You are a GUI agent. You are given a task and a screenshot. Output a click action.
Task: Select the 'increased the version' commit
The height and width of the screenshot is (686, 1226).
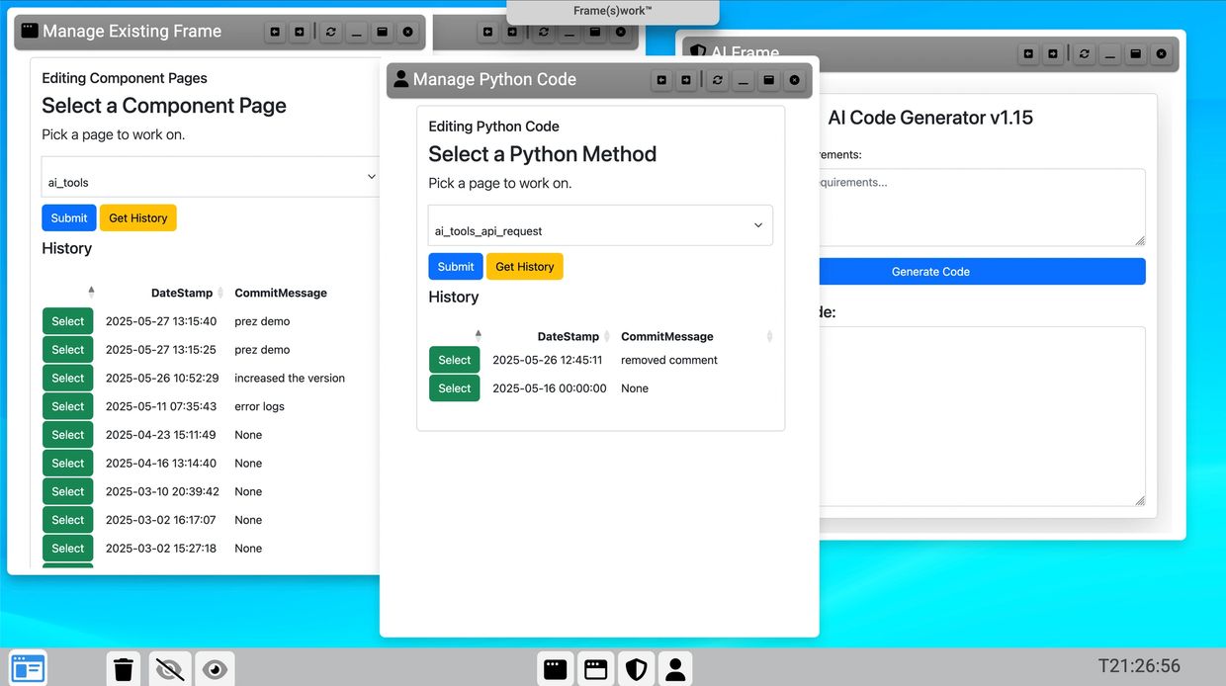click(67, 378)
